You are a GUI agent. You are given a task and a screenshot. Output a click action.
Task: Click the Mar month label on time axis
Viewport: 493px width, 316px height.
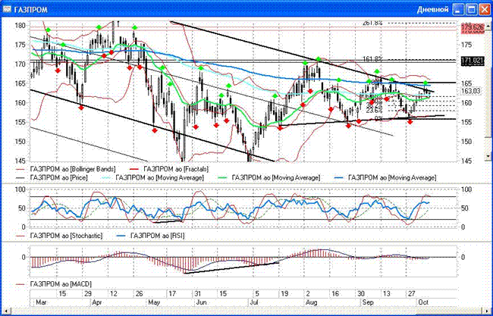click(40, 302)
